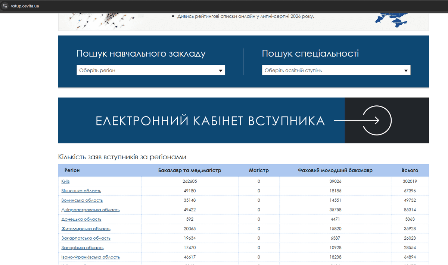Open the Київ region link
Screen dimensions: 448x265
(65, 181)
